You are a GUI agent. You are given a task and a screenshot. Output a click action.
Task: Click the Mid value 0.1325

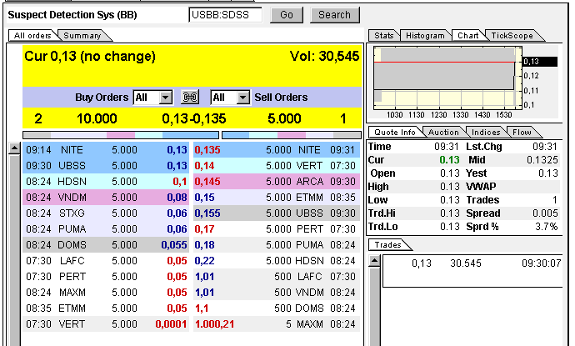click(x=542, y=160)
